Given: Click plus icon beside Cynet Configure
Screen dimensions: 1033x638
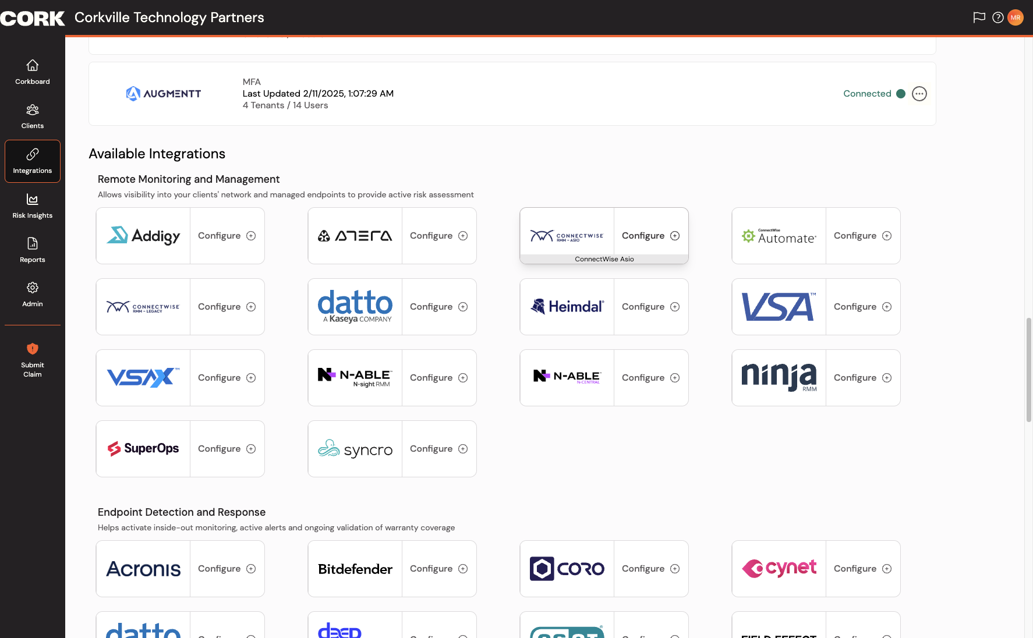Looking at the screenshot, I should pos(887,569).
